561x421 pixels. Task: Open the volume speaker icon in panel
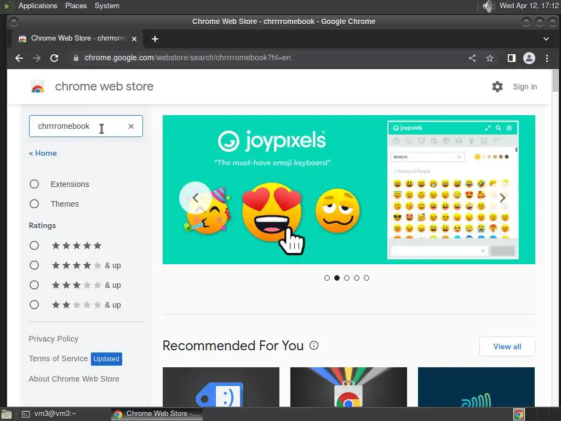pos(488,6)
